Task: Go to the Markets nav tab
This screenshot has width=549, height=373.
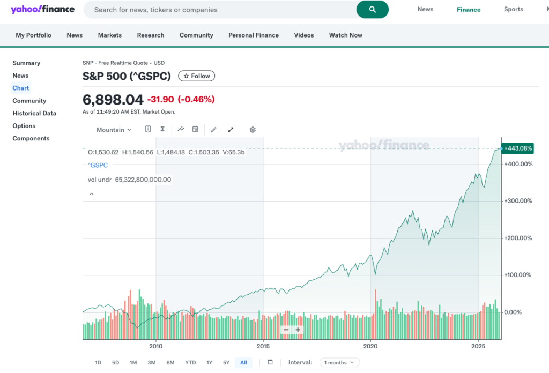Action: point(109,35)
